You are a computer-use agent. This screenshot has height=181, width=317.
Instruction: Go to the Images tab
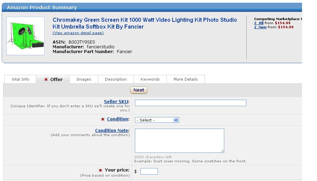pyautogui.click(x=84, y=79)
